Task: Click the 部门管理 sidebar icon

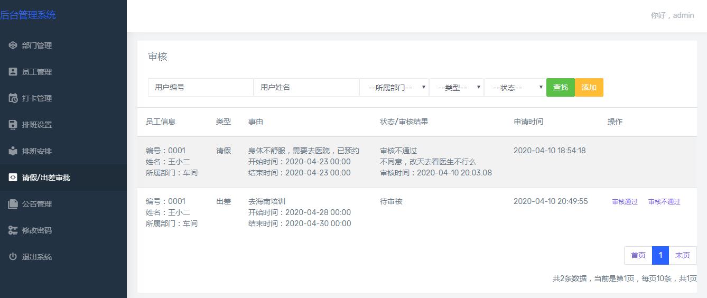Action: click(x=13, y=45)
